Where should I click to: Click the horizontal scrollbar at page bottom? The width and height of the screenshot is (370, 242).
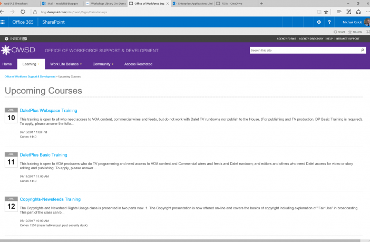[x=180, y=240]
